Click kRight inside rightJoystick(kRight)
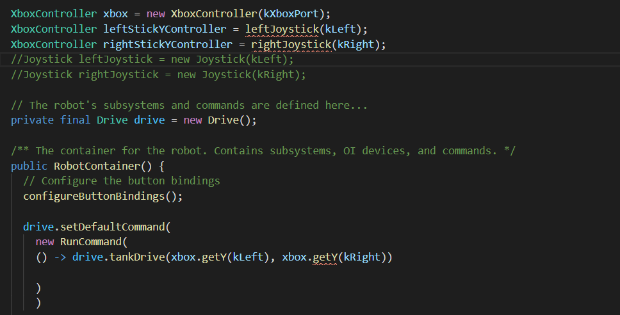This screenshot has width=620, height=315. pos(356,44)
